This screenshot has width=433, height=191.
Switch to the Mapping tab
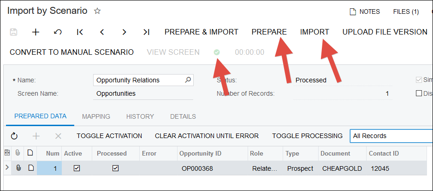pyautogui.click(x=96, y=116)
